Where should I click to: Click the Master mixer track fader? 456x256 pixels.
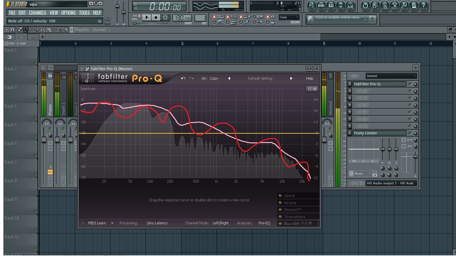[x=43, y=139]
